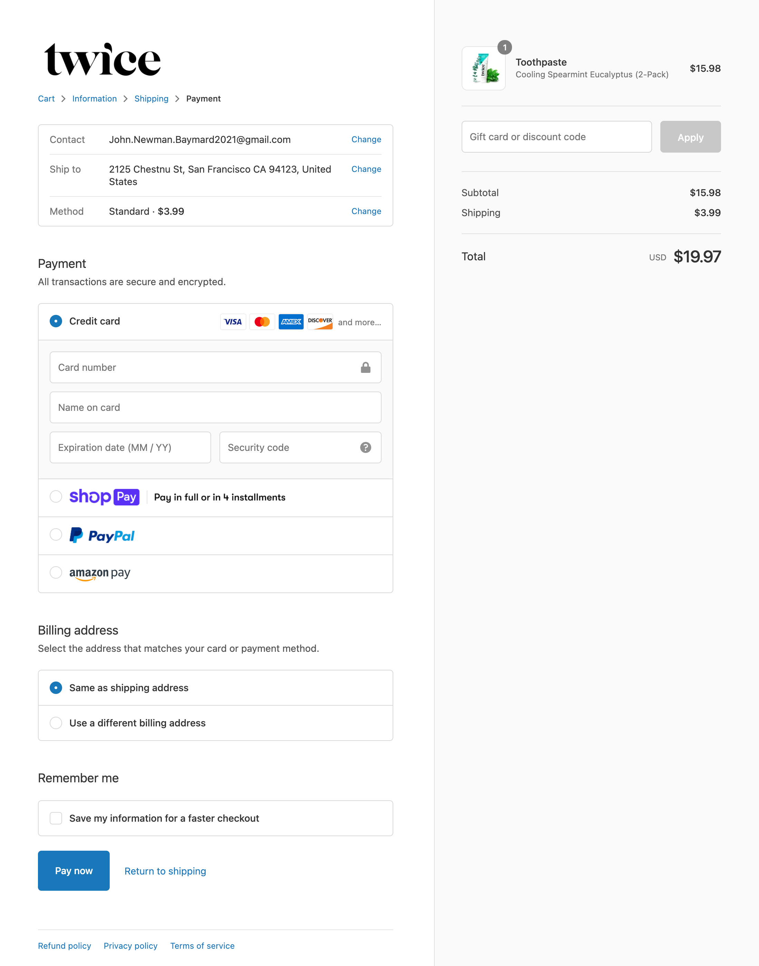The width and height of the screenshot is (759, 966).
Task: Open the Toothpaste product thumbnail
Action: [483, 68]
